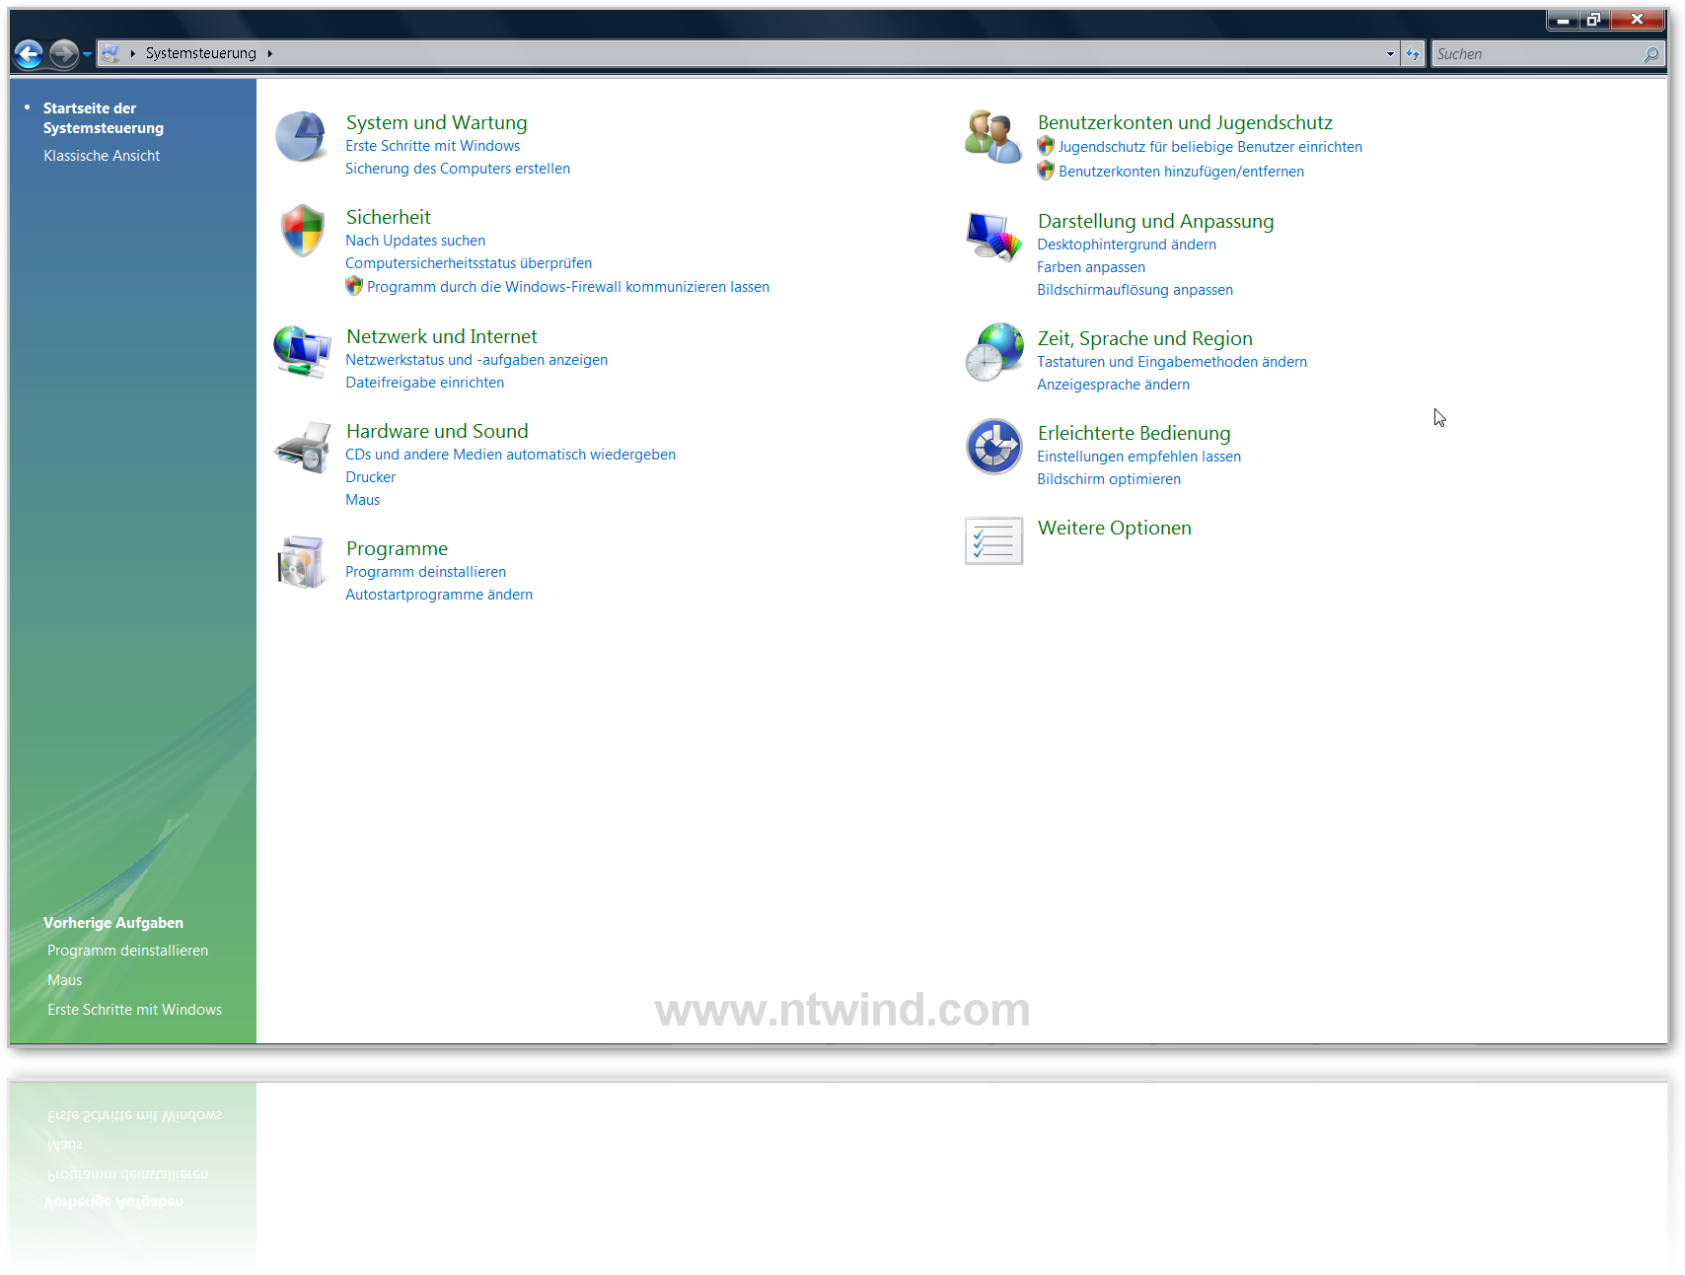Open the Erleichterte Bedienung accessibility icon

point(993,447)
